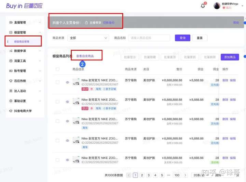Click the previous page arrow
The height and width of the screenshot is (182, 246).
click(129, 175)
